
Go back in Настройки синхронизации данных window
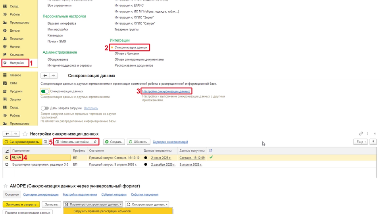7,134
